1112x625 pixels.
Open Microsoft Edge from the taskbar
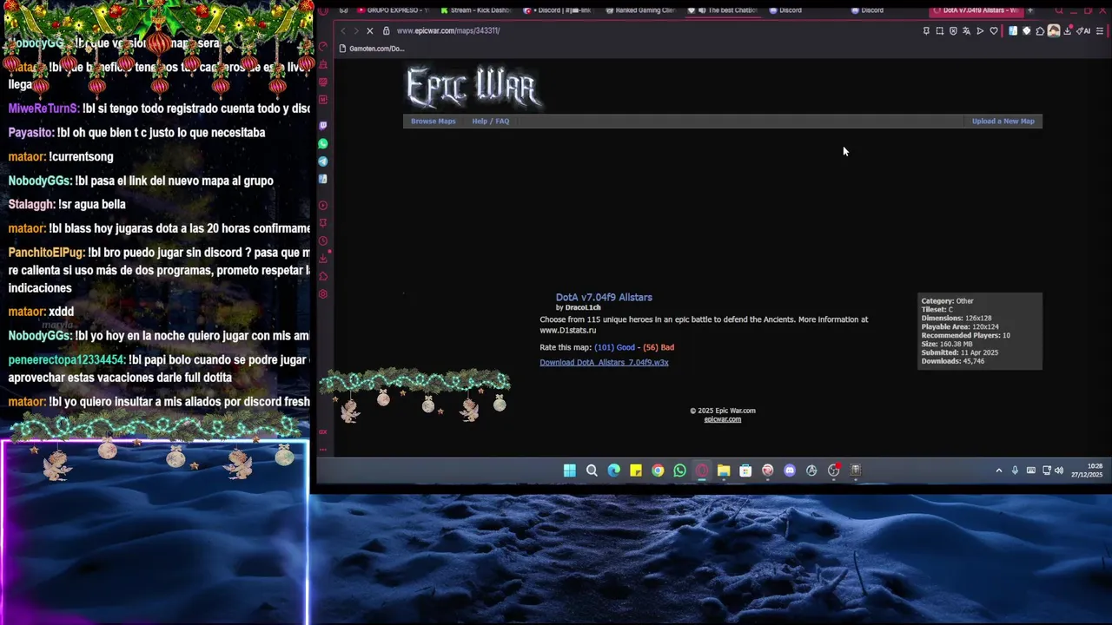coord(613,470)
